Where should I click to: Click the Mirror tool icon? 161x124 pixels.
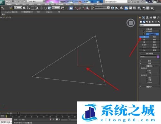point(112,8)
